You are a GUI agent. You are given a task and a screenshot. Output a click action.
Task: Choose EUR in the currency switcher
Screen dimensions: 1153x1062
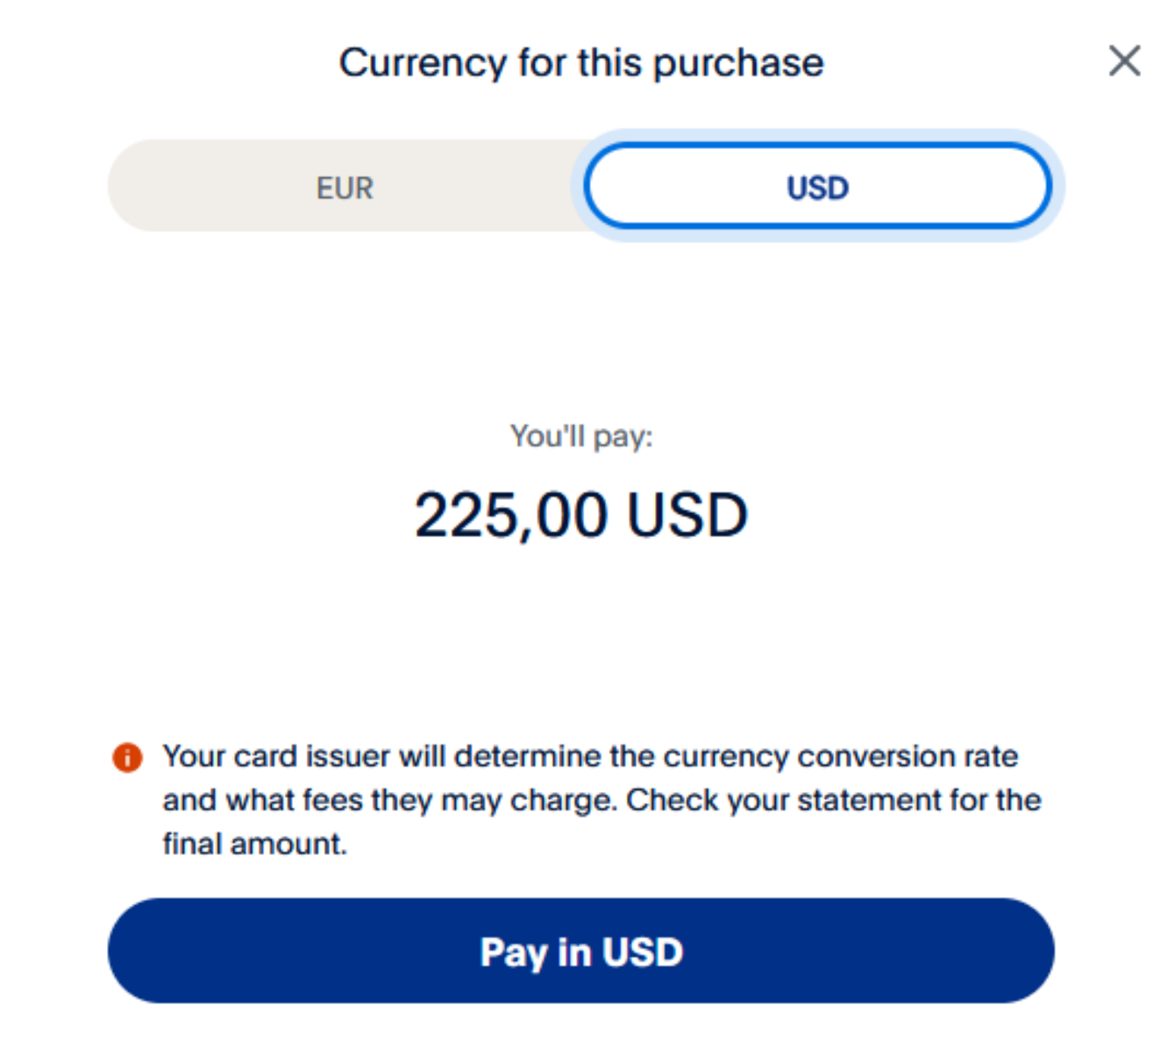345,187
